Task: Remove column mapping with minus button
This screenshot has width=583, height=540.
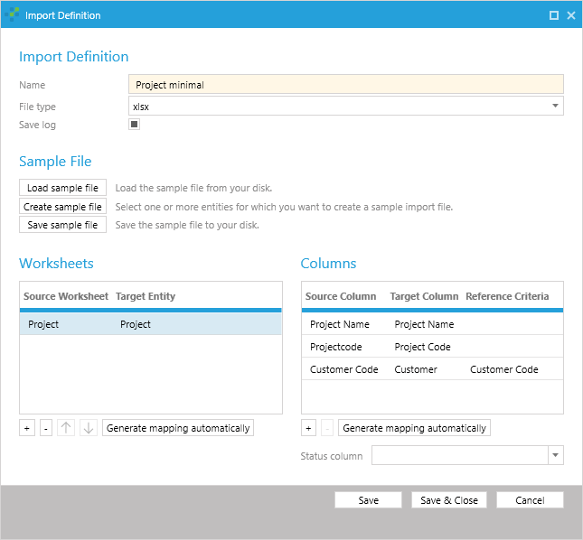Action: (x=327, y=428)
